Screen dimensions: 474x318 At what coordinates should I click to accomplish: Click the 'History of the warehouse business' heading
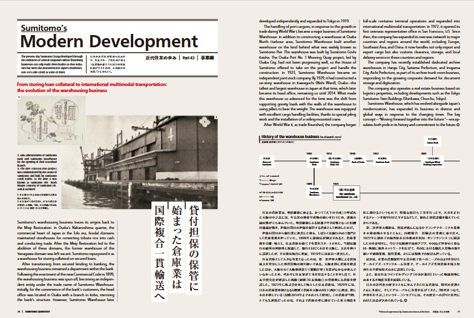coord(290,137)
